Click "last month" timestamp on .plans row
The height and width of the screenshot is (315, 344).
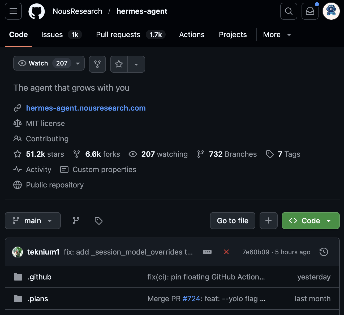click(x=313, y=299)
